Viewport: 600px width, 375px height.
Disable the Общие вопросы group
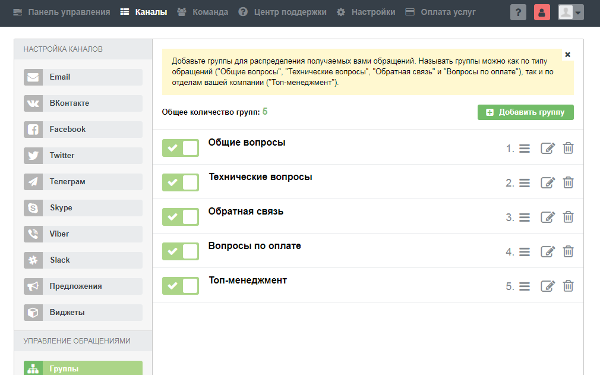tap(180, 148)
